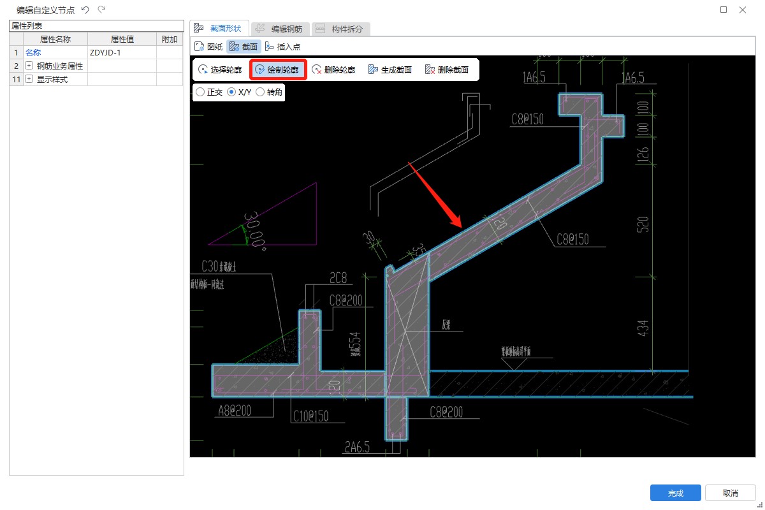Select the 正交 radio option
The width and height of the screenshot is (765, 510).
pyautogui.click(x=210, y=92)
